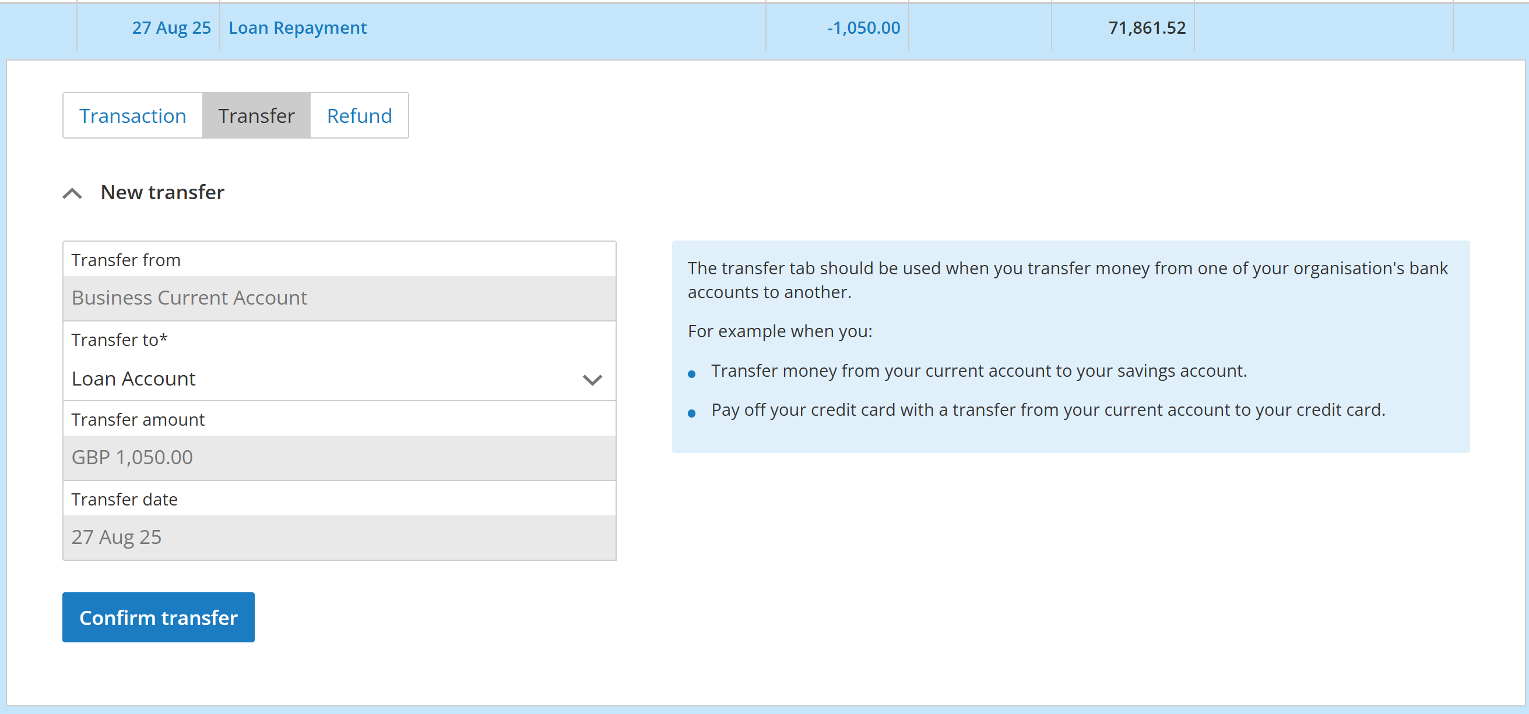Click the New transfer heading
This screenshot has height=714, width=1529.
tap(162, 192)
